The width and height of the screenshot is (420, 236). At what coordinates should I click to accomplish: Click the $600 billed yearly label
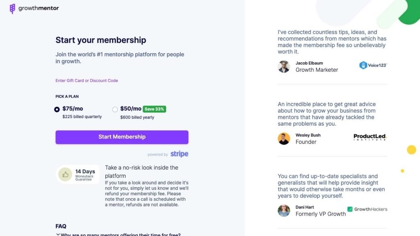coord(137,117)
